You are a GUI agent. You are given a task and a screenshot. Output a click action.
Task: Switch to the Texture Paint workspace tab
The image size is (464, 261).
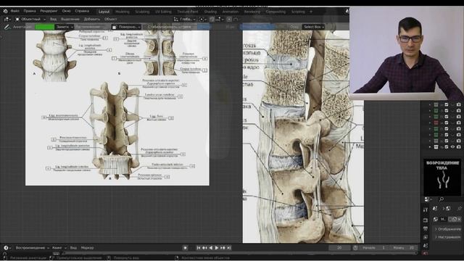coord(188,12)
